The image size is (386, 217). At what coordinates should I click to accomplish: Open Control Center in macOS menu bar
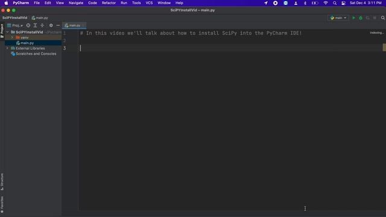[343, 3]
